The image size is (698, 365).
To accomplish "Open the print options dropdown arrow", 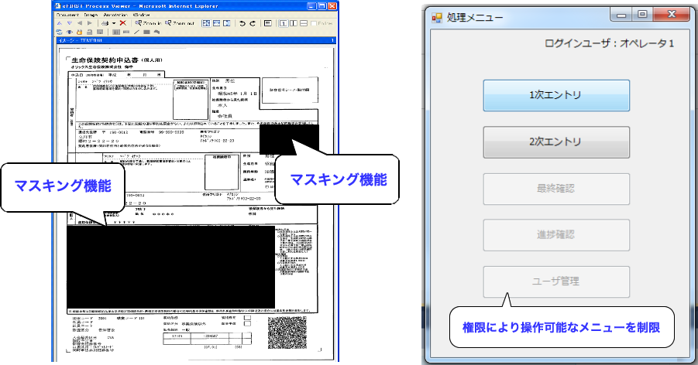I will point(114,23).
